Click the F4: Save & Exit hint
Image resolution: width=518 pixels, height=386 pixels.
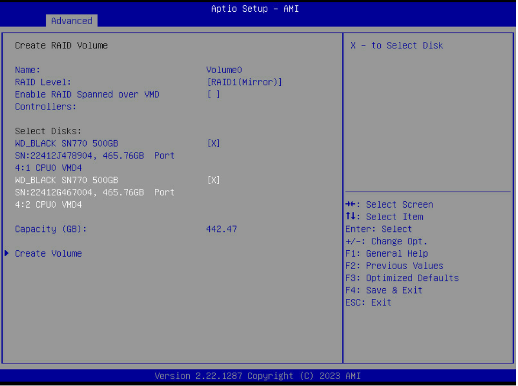(384, 290)
